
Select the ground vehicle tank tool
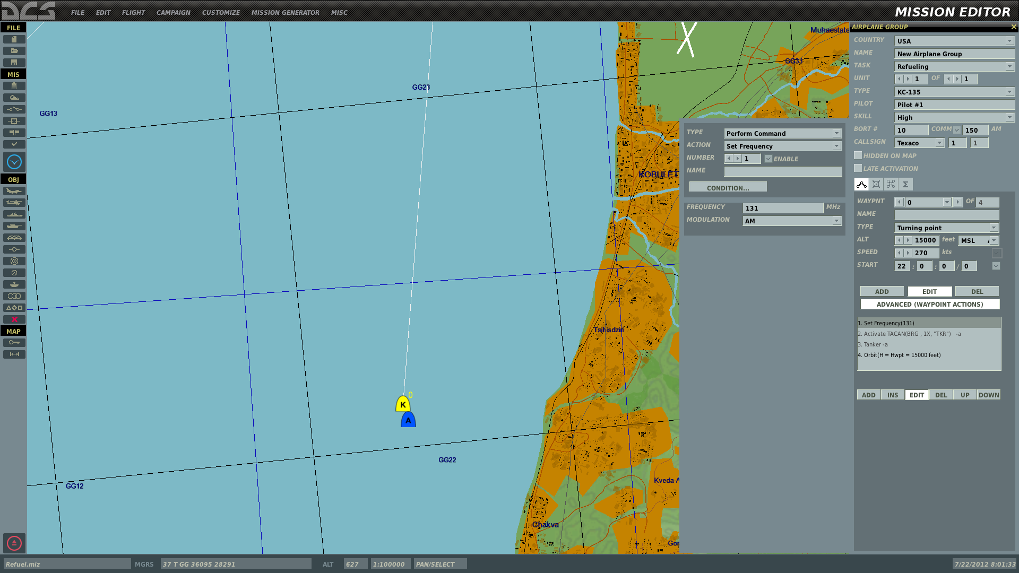[x=14, y=226]
